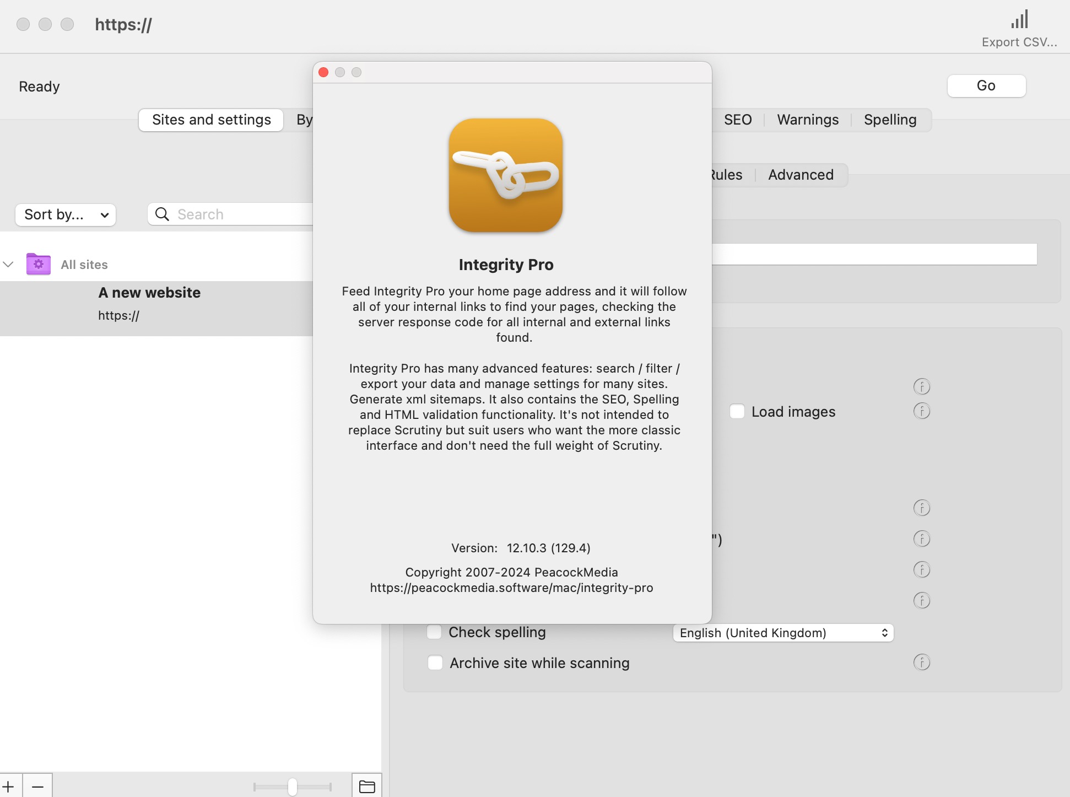Image resolution: width=1070 pixels, height=797 pixels.
Task: Switch to the Warnings tab
Action: pos(808,120)
